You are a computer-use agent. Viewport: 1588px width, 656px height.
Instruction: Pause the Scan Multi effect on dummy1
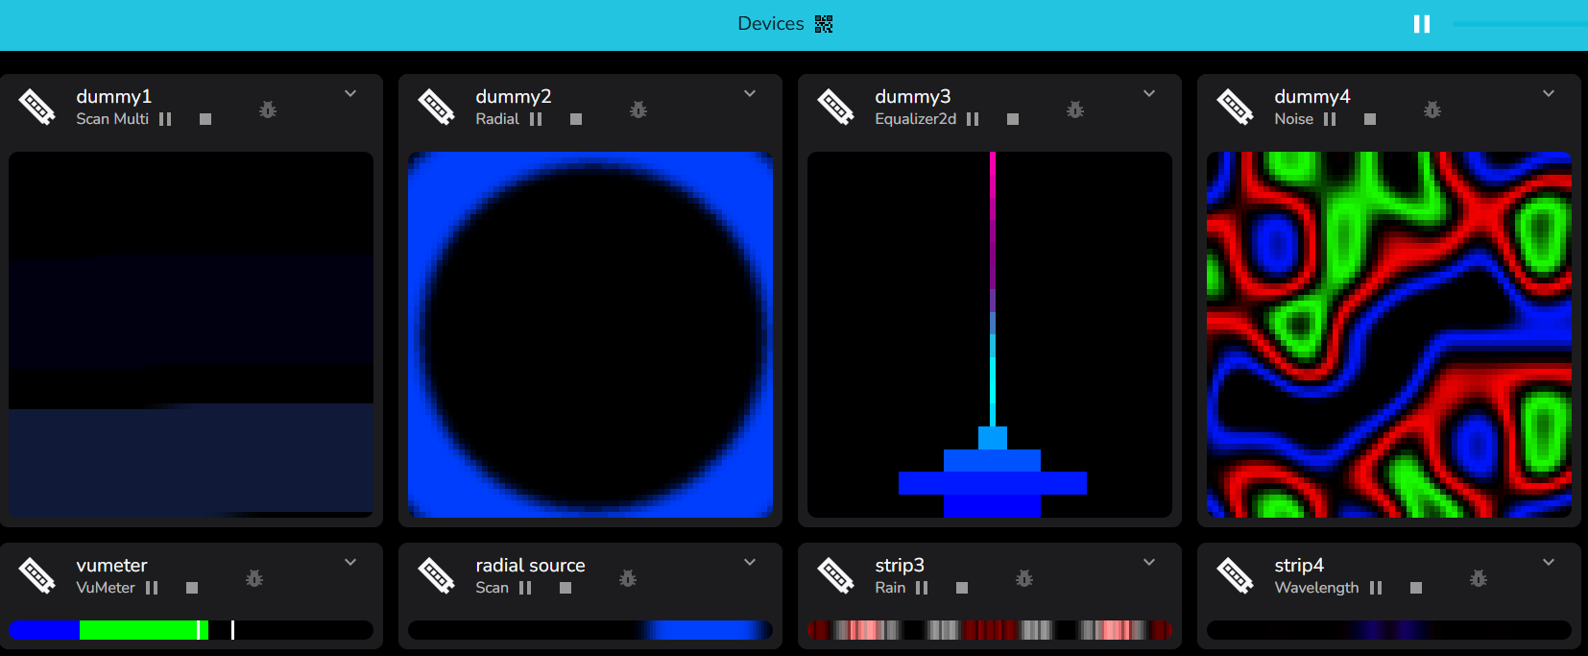click(x=165, y=119)
